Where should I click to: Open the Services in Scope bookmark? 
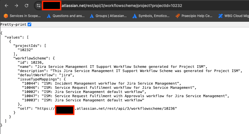coord(22,16)
